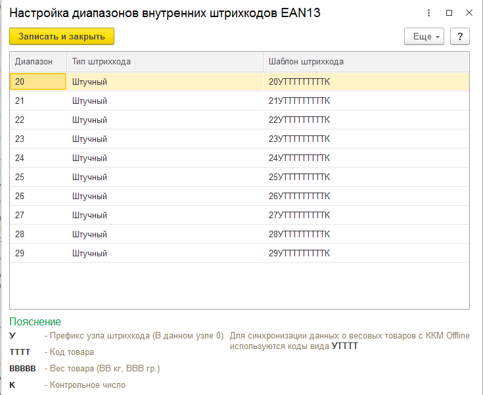Maximize the dialog window
The height and width of the screenshot is (395, 483).
[449, 12]
